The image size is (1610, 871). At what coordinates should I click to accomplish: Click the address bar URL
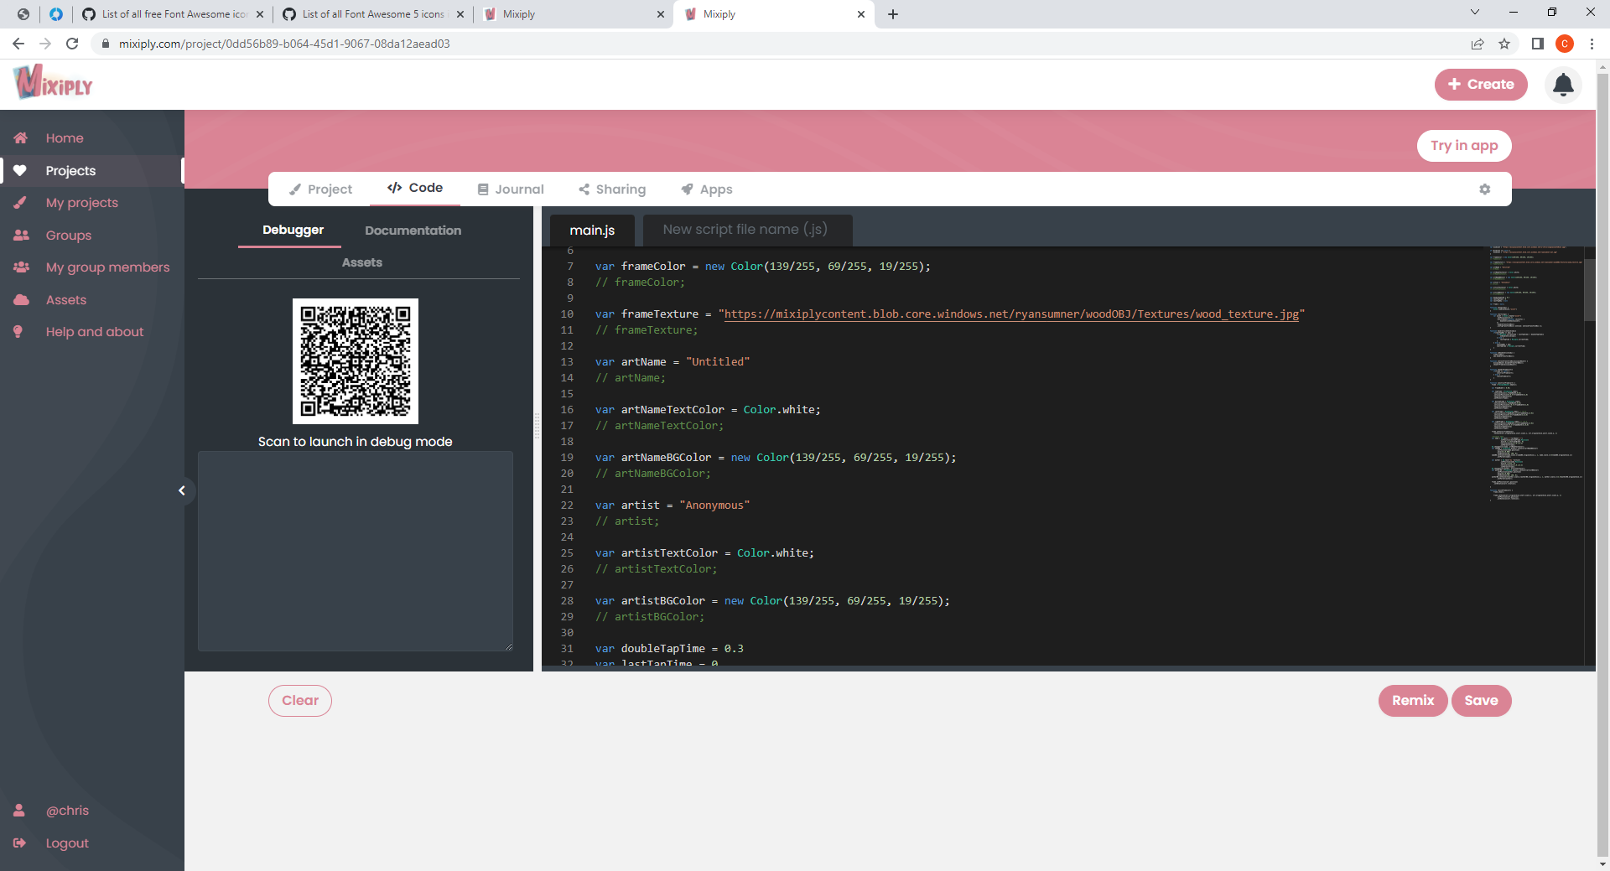tap(284, 44)
